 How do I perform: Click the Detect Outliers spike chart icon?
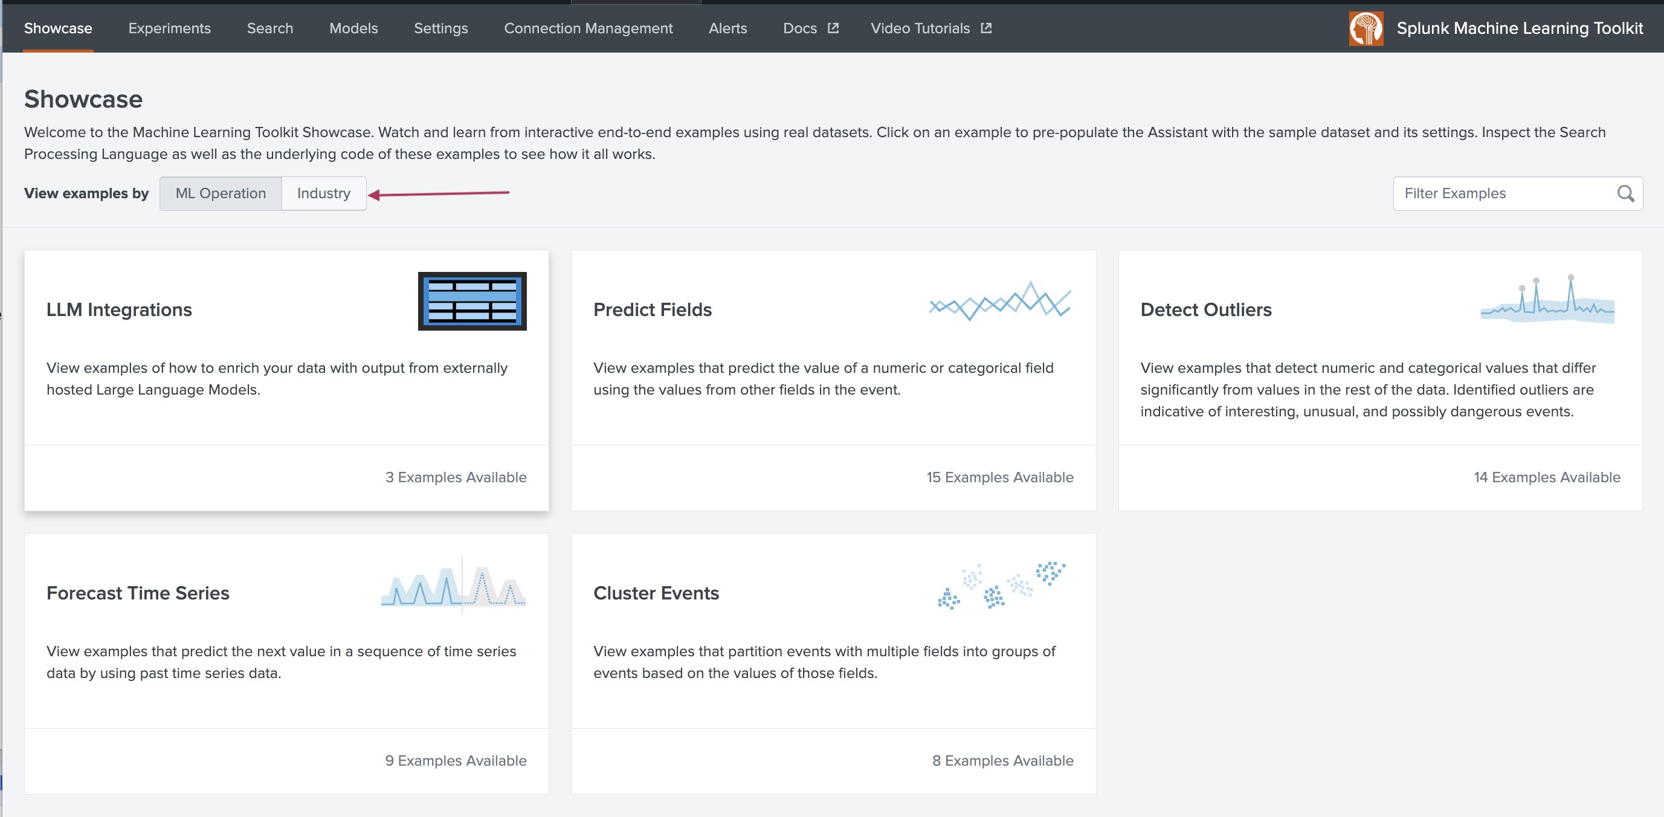(1547, 299)
